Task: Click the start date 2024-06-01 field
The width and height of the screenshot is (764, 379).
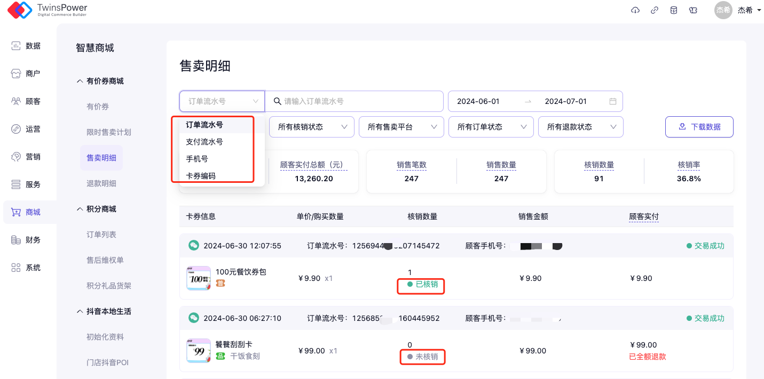Action: (478, 101)
